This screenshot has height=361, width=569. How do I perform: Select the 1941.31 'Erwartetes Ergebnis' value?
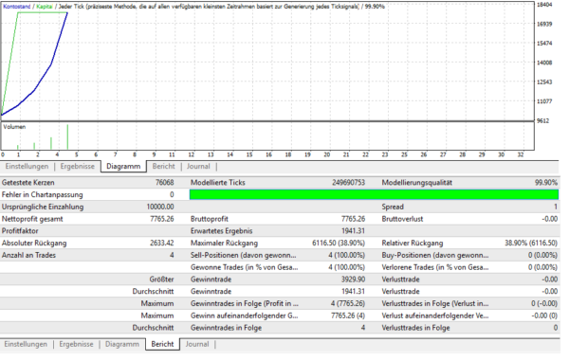[x=353, y=231]
